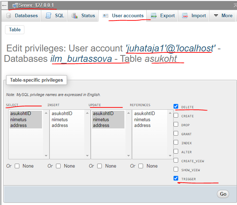The width and height of the screenshot is (237, 205).
Task: Open the ilm_burtassova database link
Action: (81, 59)
